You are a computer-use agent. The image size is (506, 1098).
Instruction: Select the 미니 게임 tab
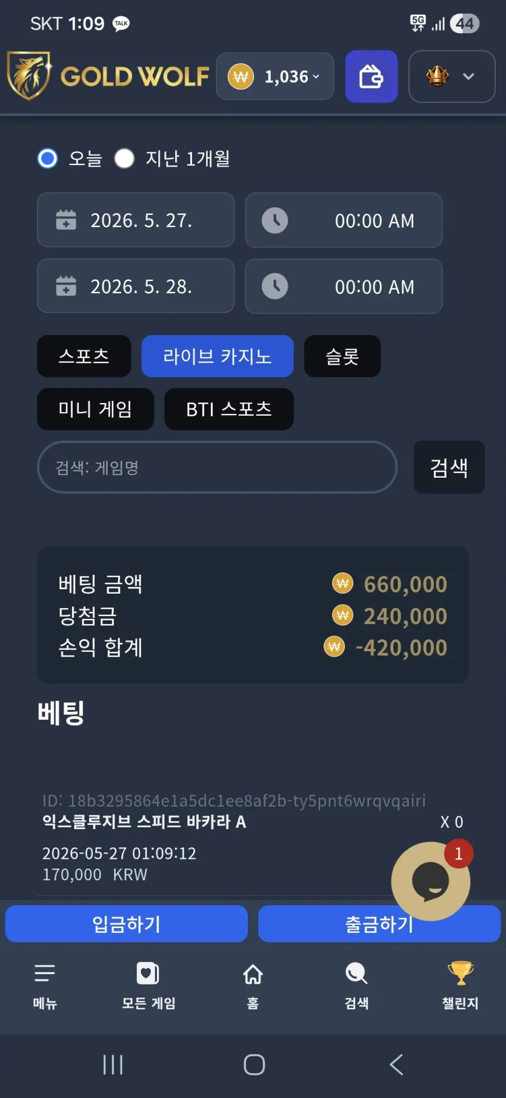pos(96,409)
